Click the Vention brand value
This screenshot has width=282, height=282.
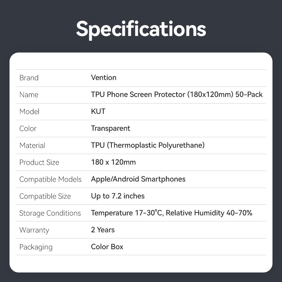tap(104, 78)
